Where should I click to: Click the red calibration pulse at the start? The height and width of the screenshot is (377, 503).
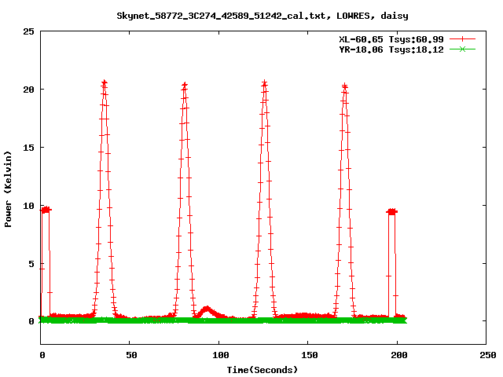(x=46, y=210)
